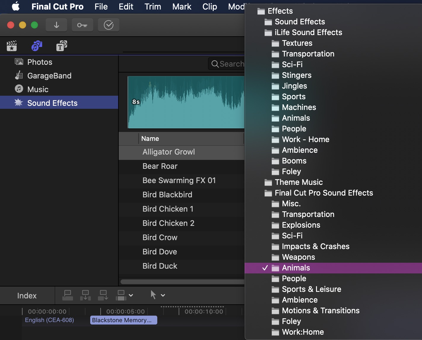Select the Blackstone Memory caption clip
The height and width of the screenshot is (340, 422).
[x=124, y=320]
